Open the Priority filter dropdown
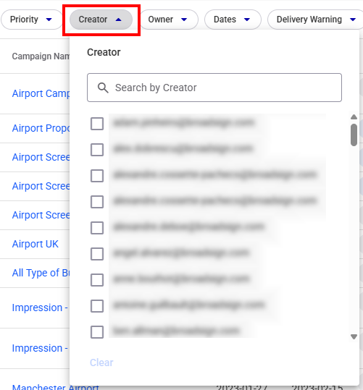Screen dimensions: 363x390 point(31,20)
